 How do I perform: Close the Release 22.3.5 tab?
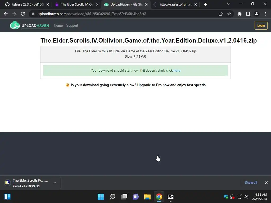pos(48,5)
